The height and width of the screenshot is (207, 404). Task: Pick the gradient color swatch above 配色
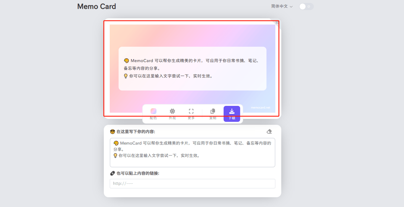point(153,111)
